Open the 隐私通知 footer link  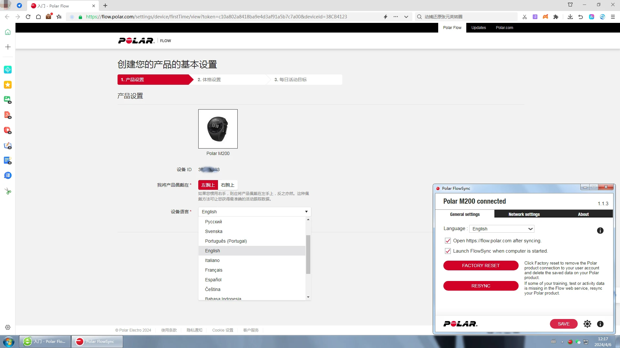pos(194,330)
